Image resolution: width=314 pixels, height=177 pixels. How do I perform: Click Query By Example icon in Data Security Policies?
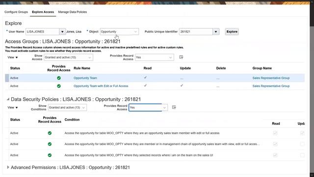point(174,107)
